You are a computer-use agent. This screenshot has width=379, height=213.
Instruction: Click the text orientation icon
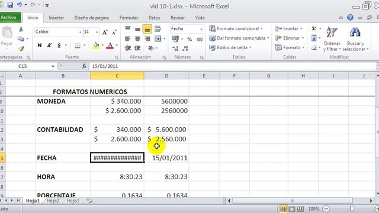coord(151,48)
